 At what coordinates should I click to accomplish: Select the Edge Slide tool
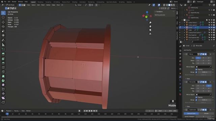click(3, 89)
